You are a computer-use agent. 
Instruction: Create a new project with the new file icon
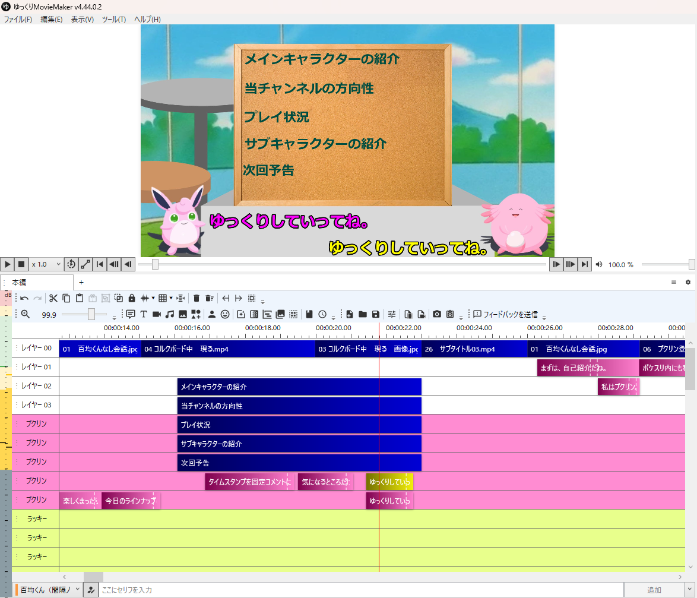coord(350,314)
